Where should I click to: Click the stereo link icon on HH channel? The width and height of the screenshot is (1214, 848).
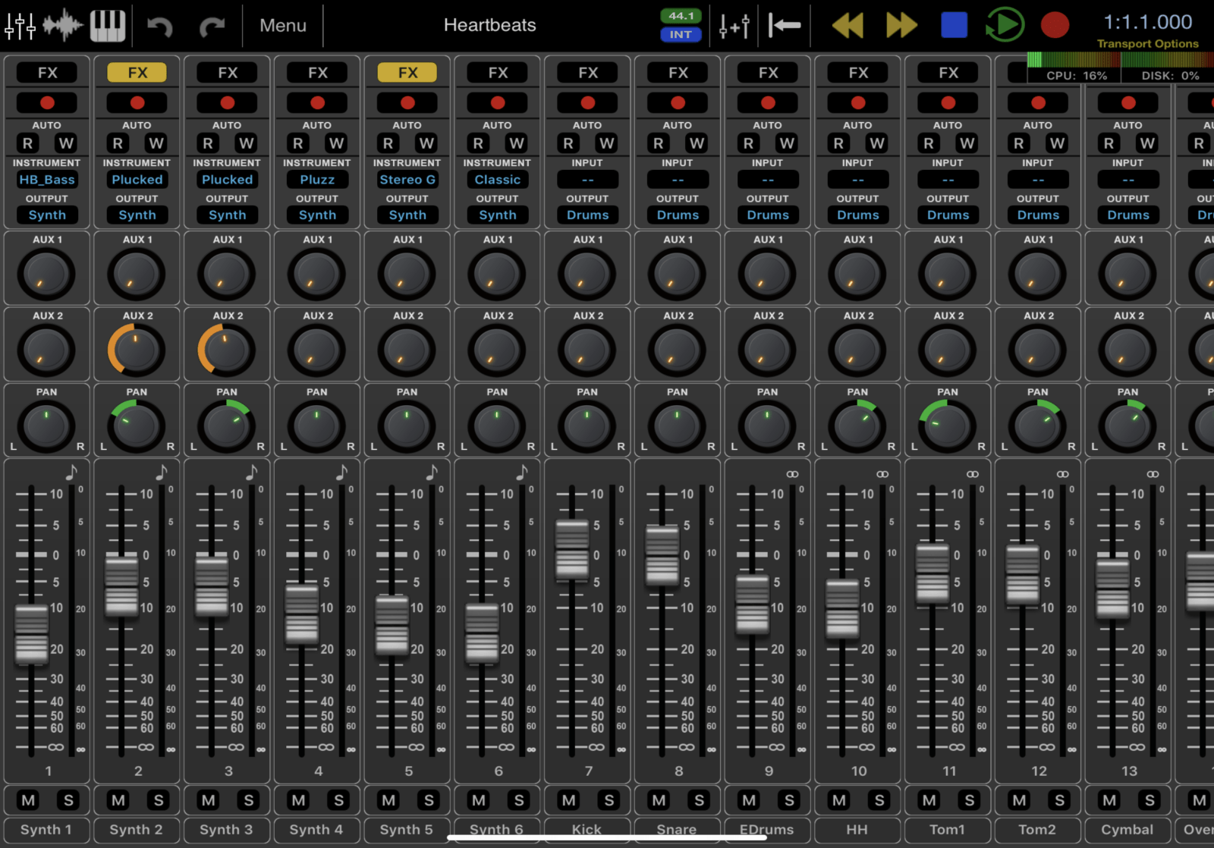point(882,474)
